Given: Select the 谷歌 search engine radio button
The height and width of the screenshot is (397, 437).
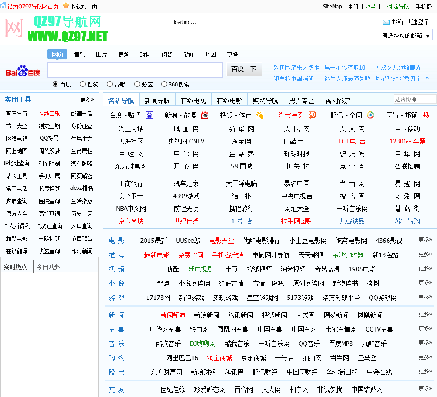Looking at the screenshot, I should tap(110, 84).
